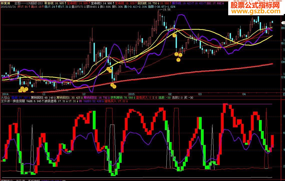285x181 pixels.
Task: Click the index reading 指数(-38.67)-1.02%
Action: point(162,7)
